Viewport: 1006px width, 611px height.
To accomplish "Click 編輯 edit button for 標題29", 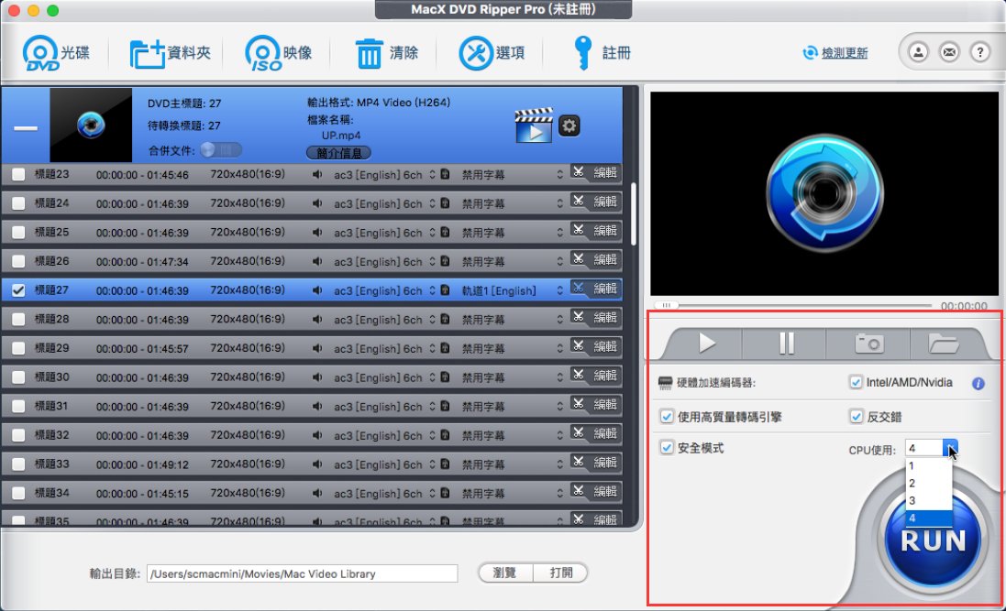I will point(605,347).
